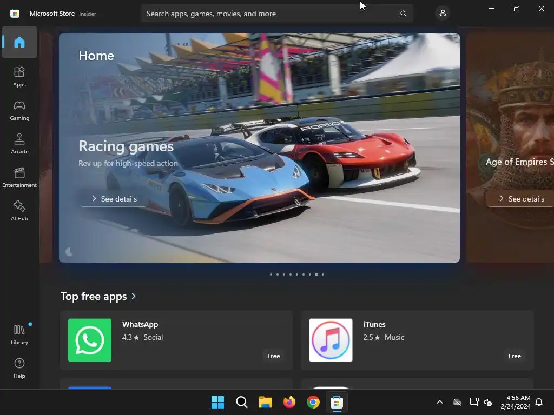Jump to the last carousel page dot

coord(323,274)
